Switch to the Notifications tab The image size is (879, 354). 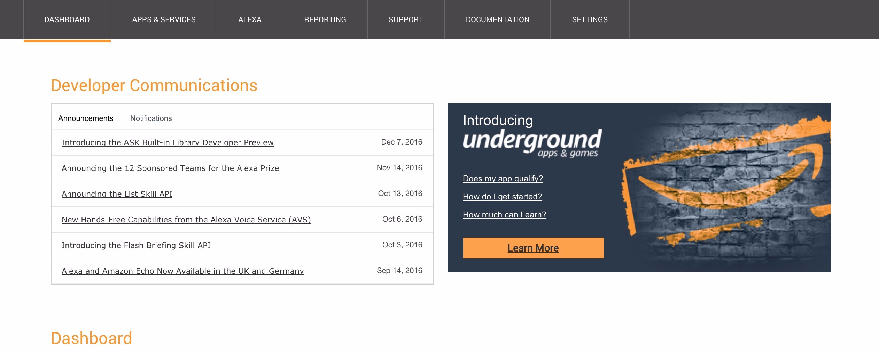click(151, 118)
